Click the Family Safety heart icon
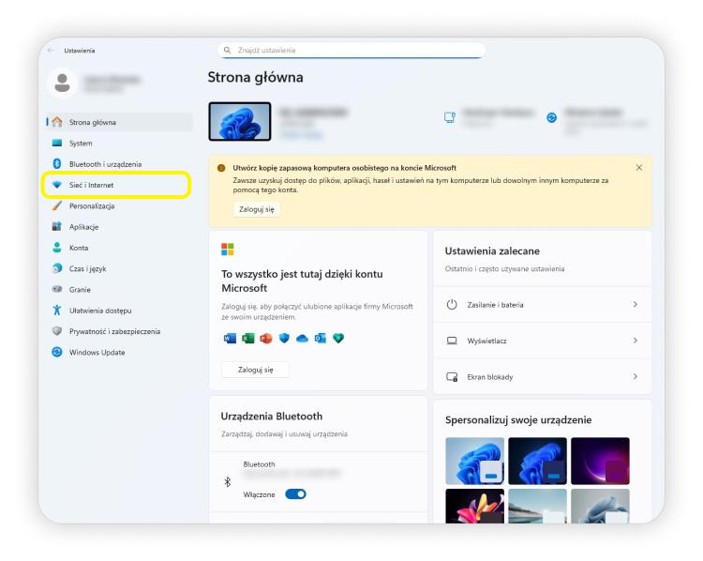This screenshot has width=703, height=561. click(338, 338)
